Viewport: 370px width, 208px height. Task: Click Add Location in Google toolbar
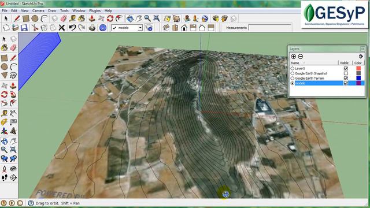point(167,18)
